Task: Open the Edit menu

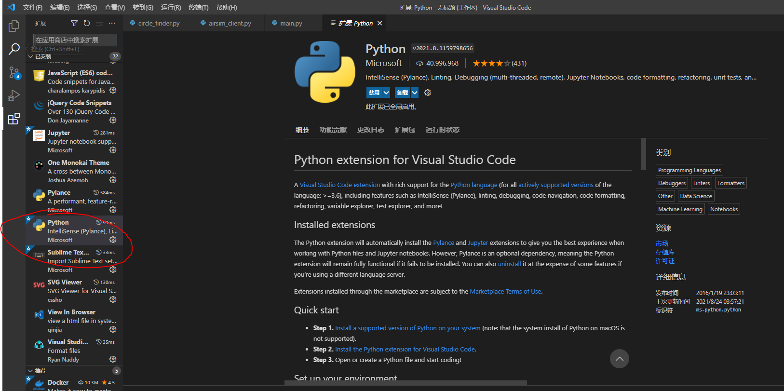Action: click(60, 7)
